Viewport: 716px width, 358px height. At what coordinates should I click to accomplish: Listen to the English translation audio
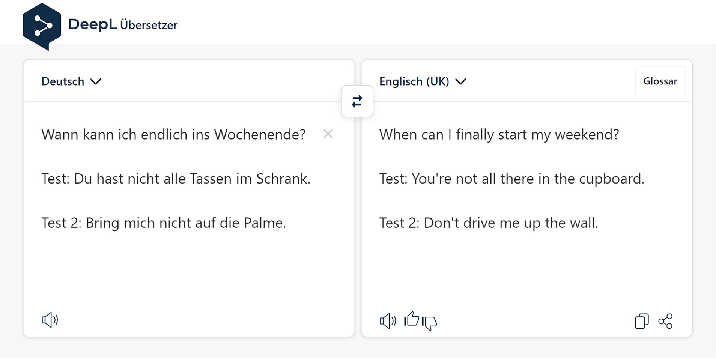pyautogui.click(x=388, y=321)
